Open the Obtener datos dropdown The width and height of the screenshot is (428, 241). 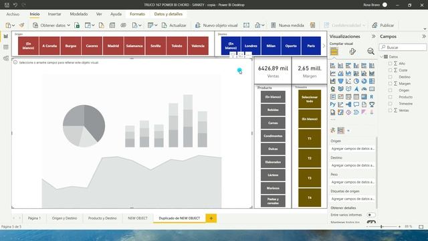point(51,25)
